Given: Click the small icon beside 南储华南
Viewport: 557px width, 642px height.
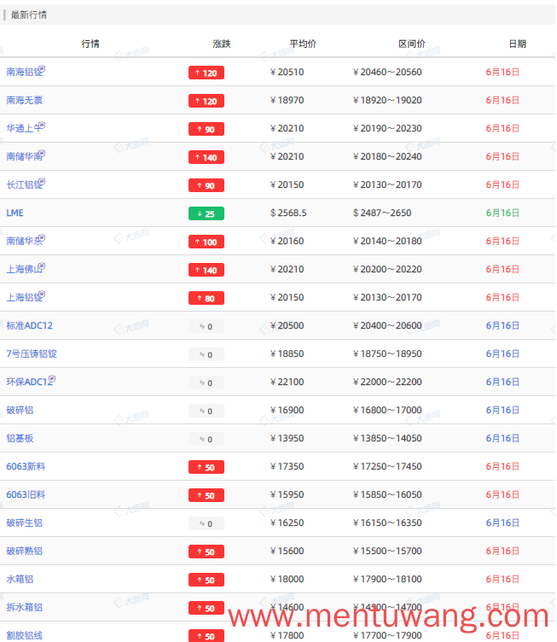Looking at the screenshot, I should (42, 153).
